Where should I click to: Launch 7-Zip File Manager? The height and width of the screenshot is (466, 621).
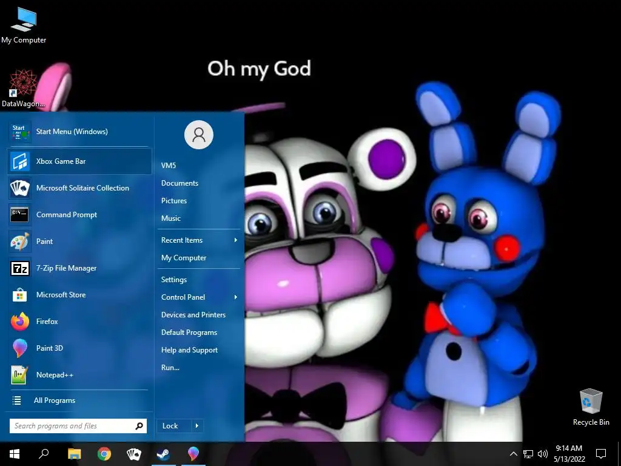click(x=79, y=268)
